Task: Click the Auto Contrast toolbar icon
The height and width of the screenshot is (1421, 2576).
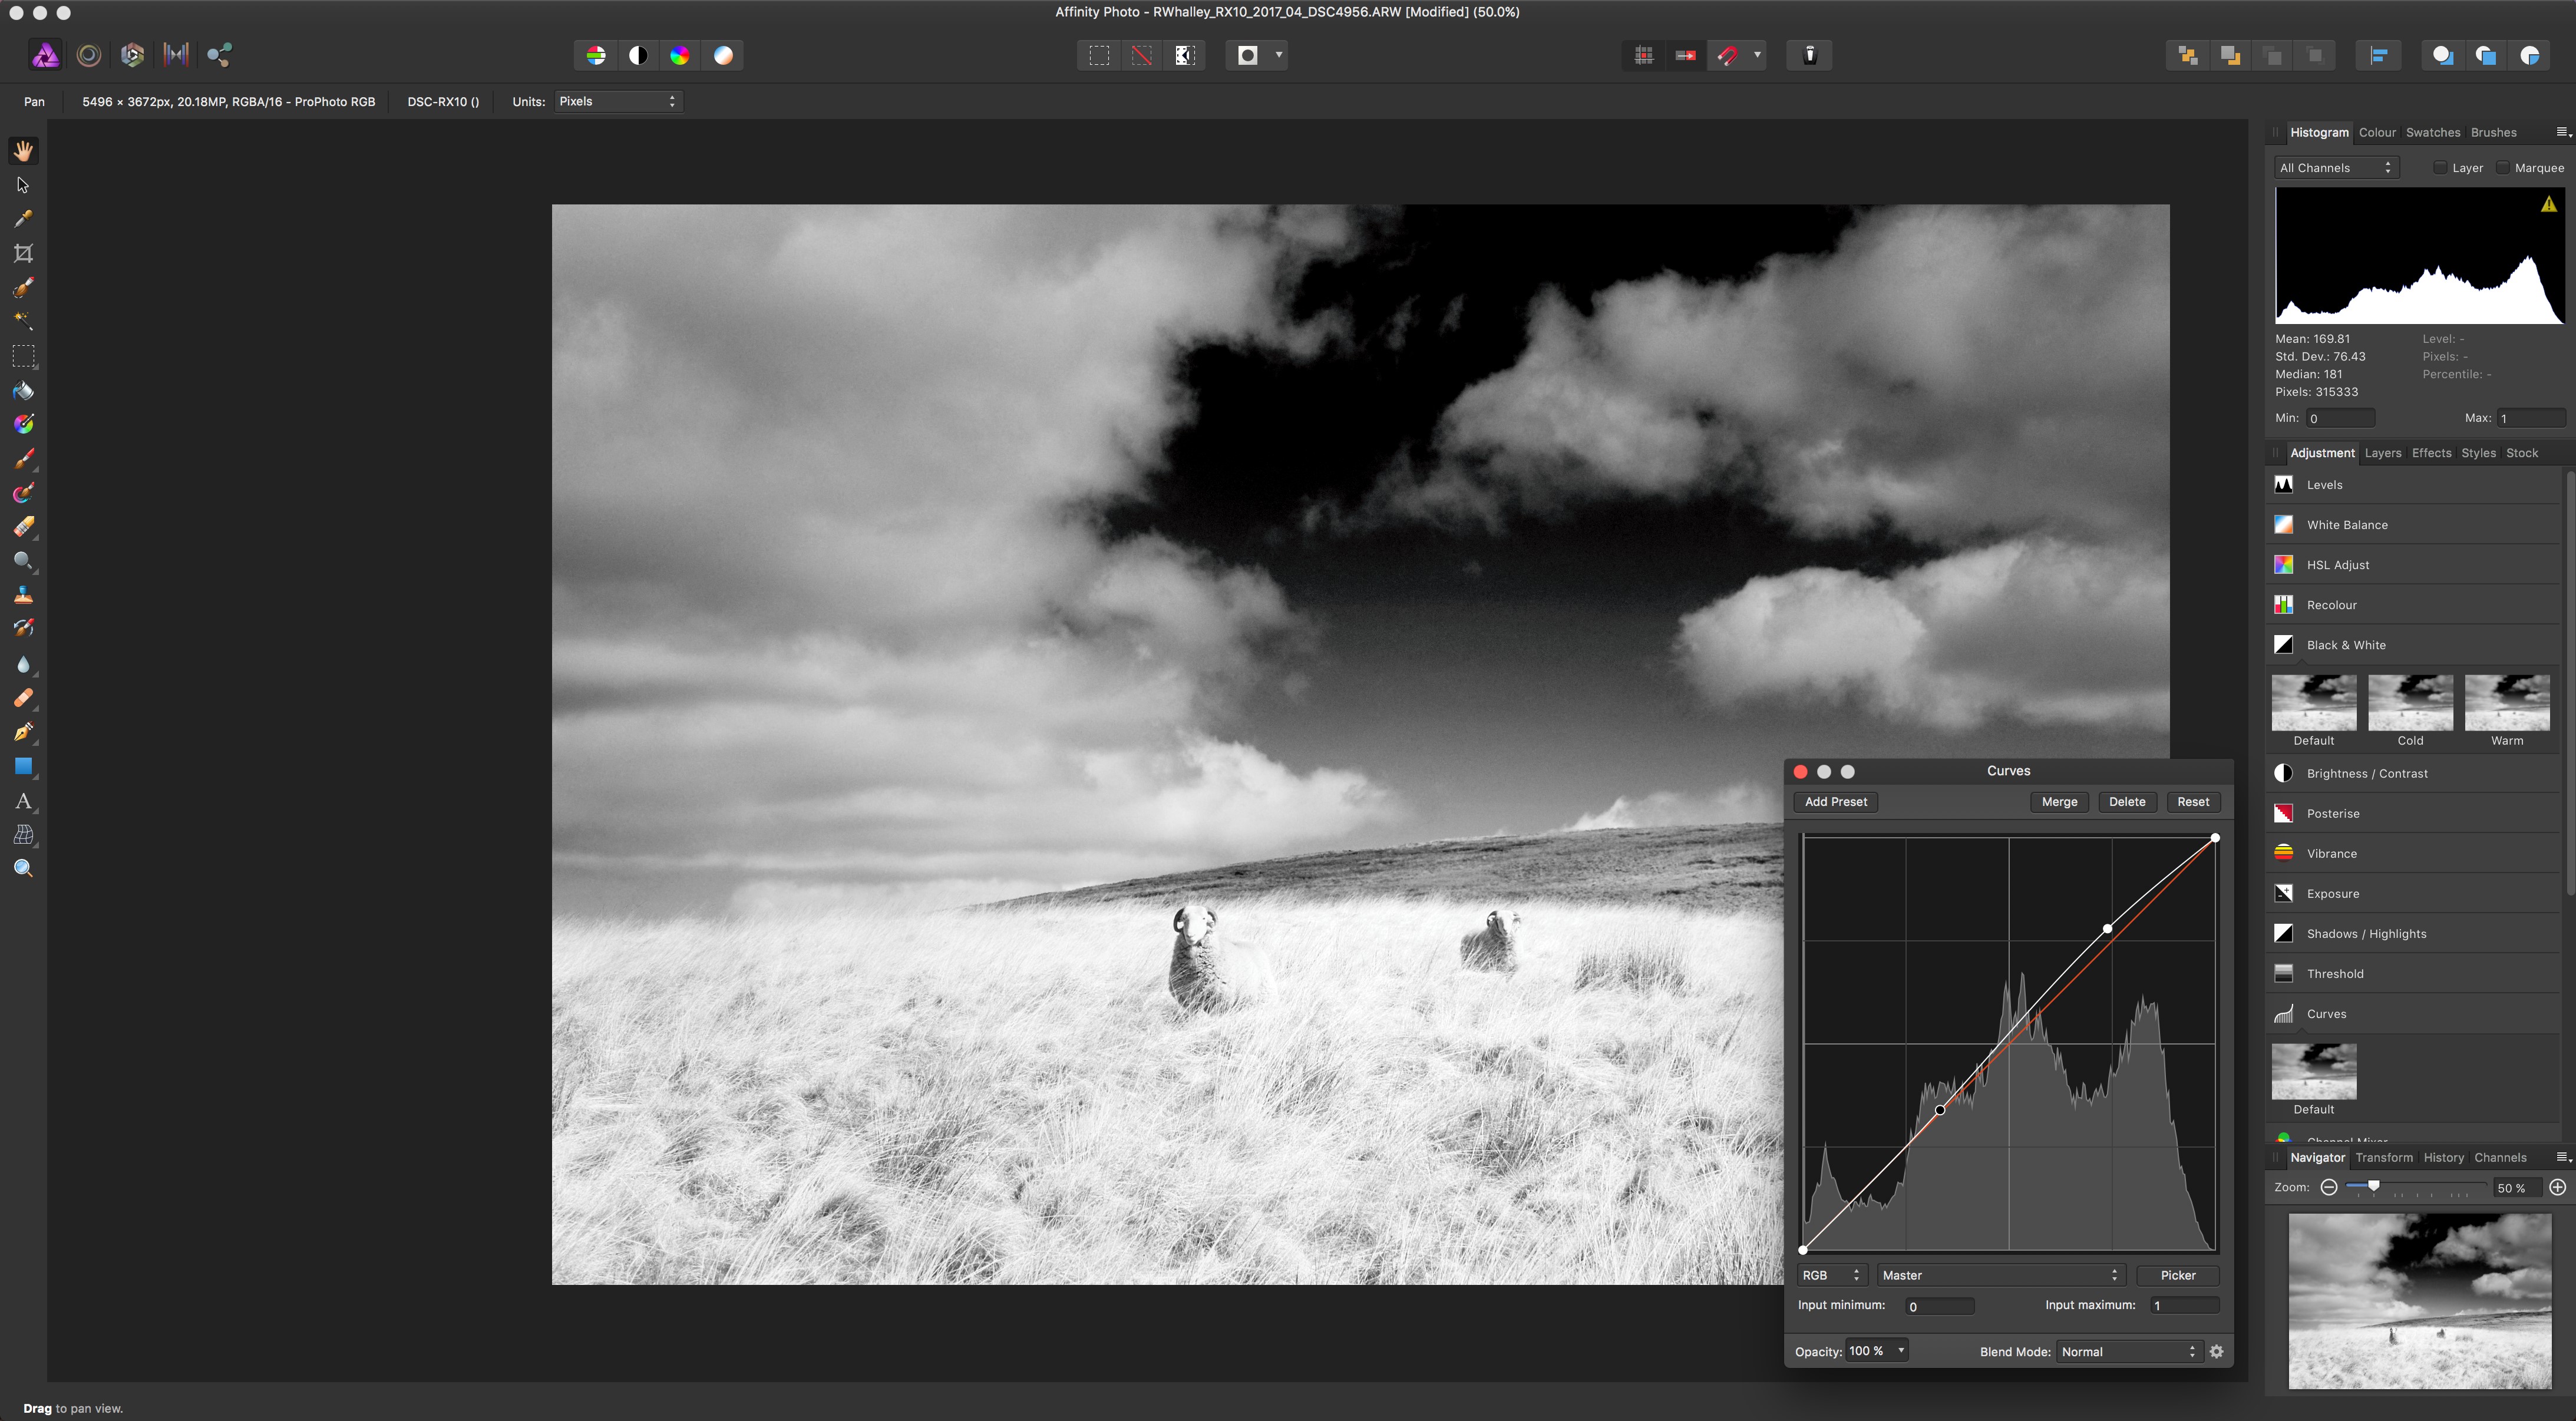Action: click(638, 55)
